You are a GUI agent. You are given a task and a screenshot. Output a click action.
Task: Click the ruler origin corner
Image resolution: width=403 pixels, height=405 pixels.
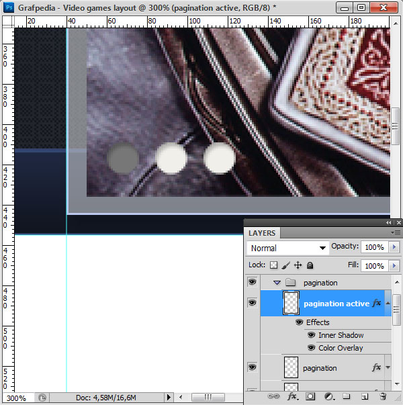click(8, 21)
